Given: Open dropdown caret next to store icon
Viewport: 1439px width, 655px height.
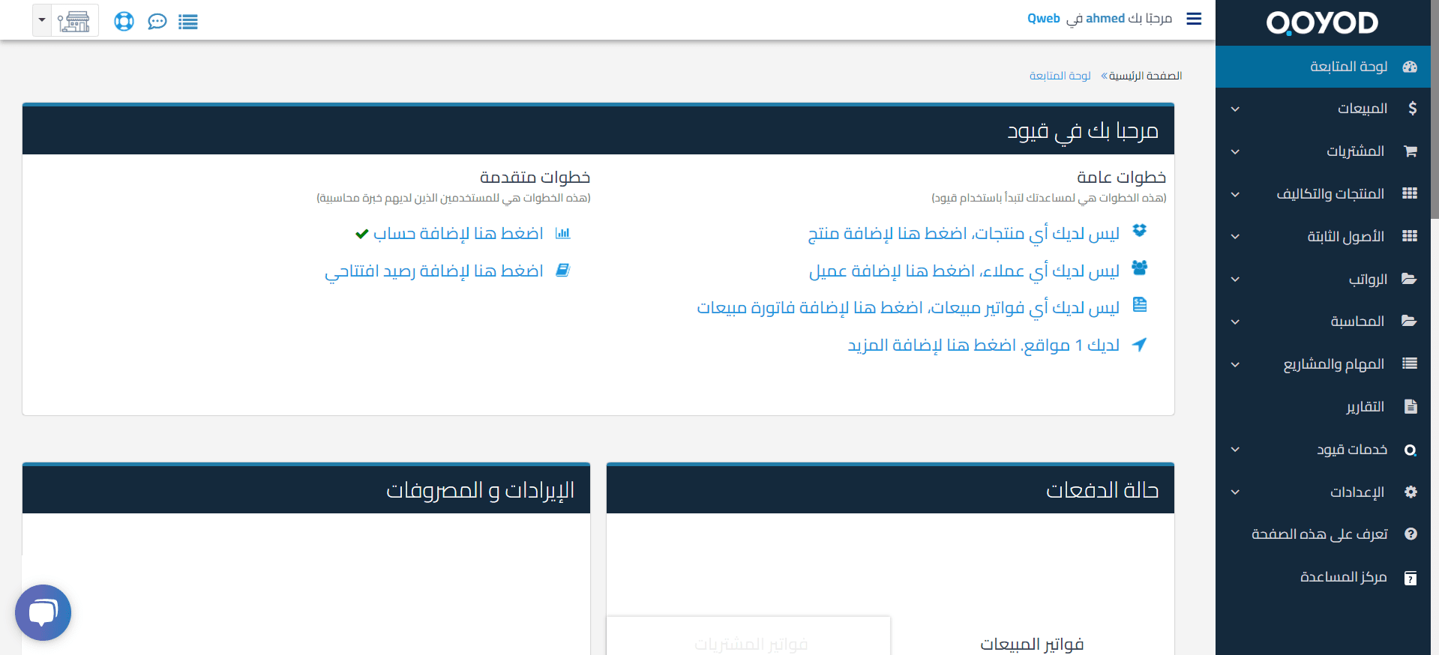Looking at the screenshot, I should pos(42,20).
